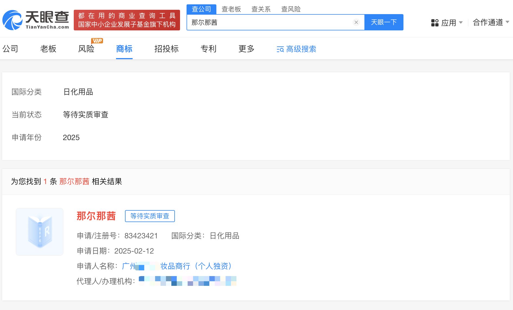The image size is (513, 310).
Task: Switch to 查风险 search tab
Action: (291, 9)
